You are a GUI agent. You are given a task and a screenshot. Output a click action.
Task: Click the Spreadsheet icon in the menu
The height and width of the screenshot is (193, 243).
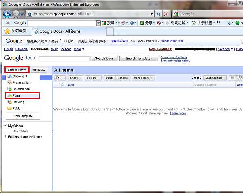point(9,89)
